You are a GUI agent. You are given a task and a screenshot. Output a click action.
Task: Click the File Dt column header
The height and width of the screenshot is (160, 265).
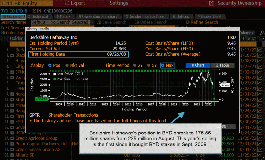click(250, 38)
